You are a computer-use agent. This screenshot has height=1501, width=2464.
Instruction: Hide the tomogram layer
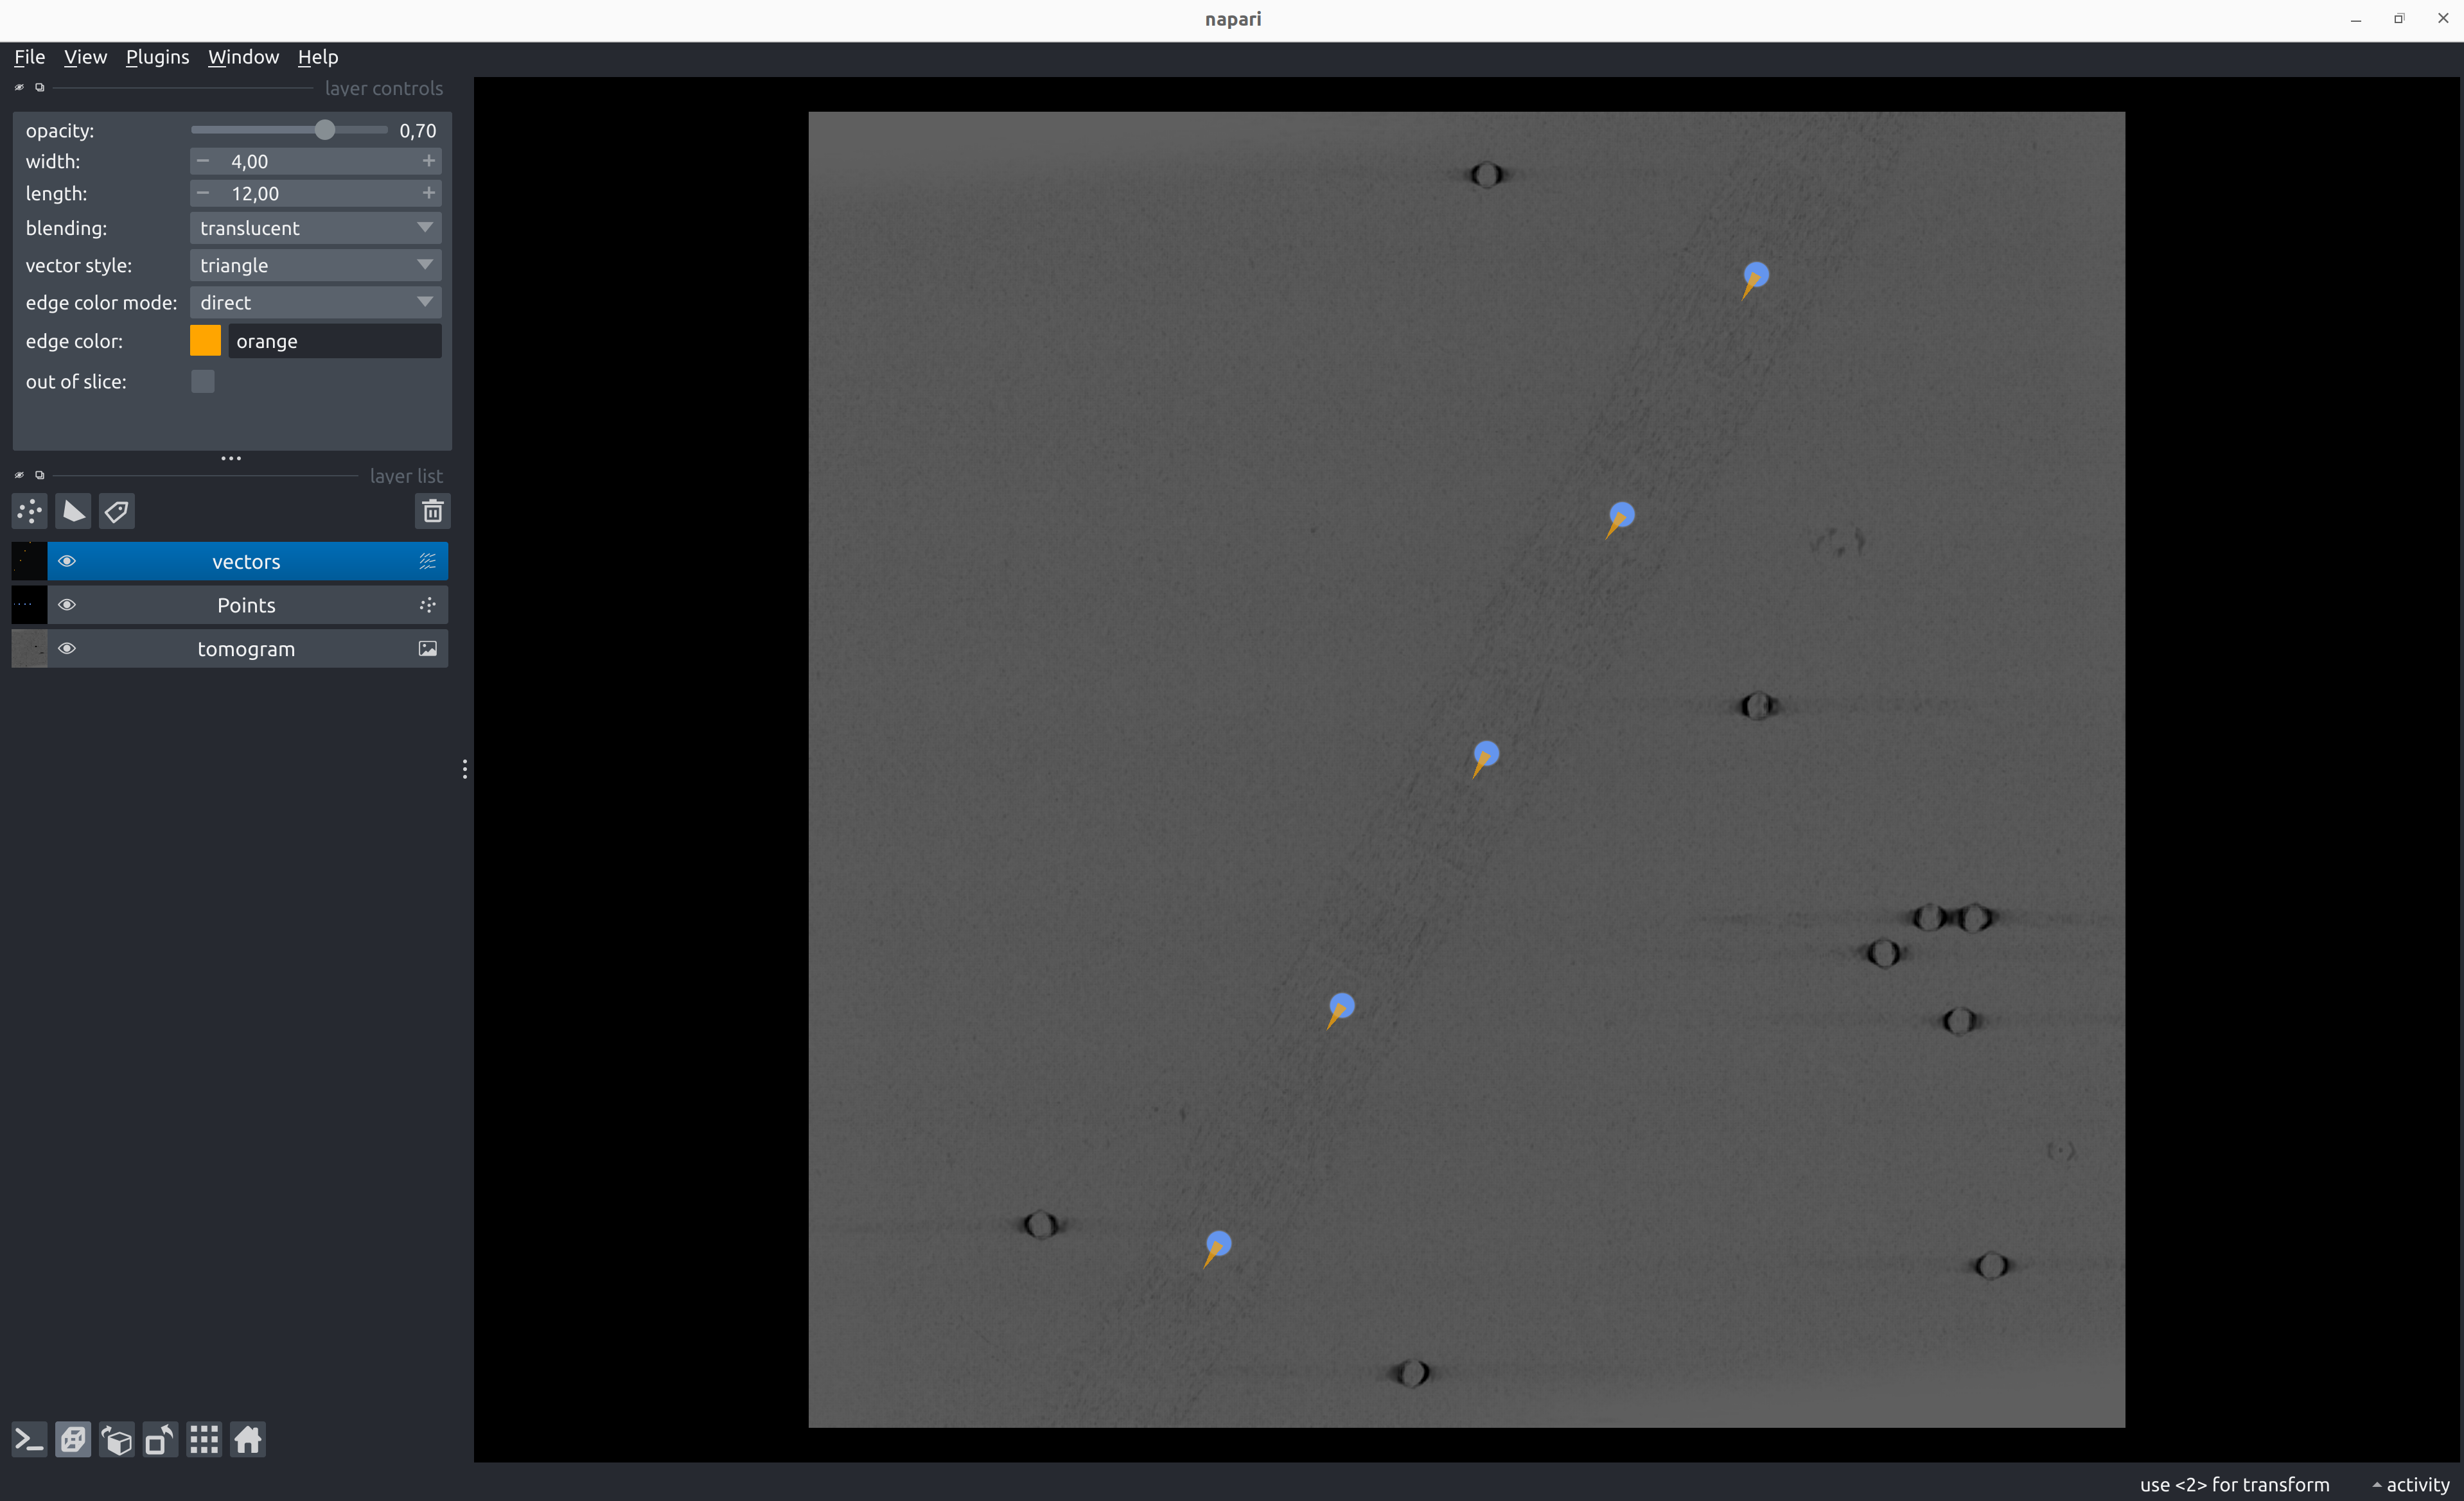(x=67, y=648)
